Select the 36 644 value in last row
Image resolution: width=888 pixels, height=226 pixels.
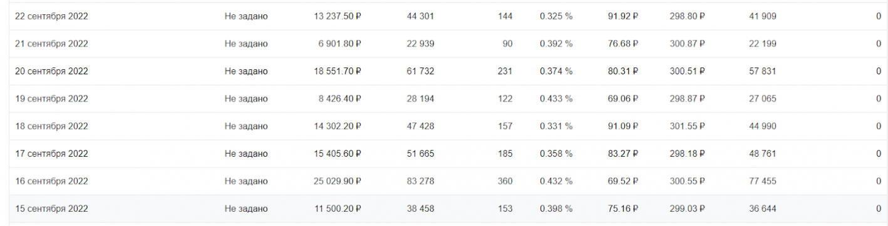[x=763, y=209]
